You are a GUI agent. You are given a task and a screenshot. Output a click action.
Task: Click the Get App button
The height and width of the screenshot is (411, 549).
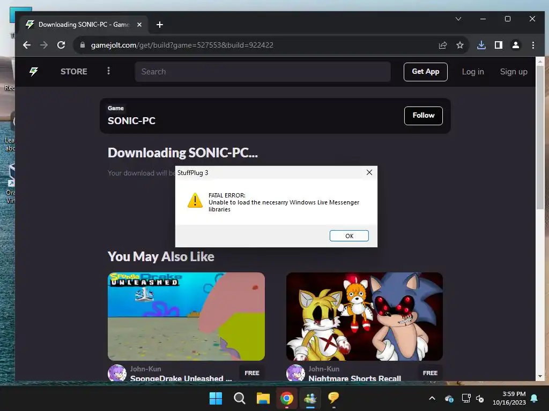425,72
